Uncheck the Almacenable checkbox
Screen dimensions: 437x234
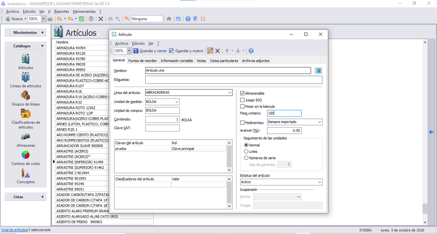coord(242,93)
